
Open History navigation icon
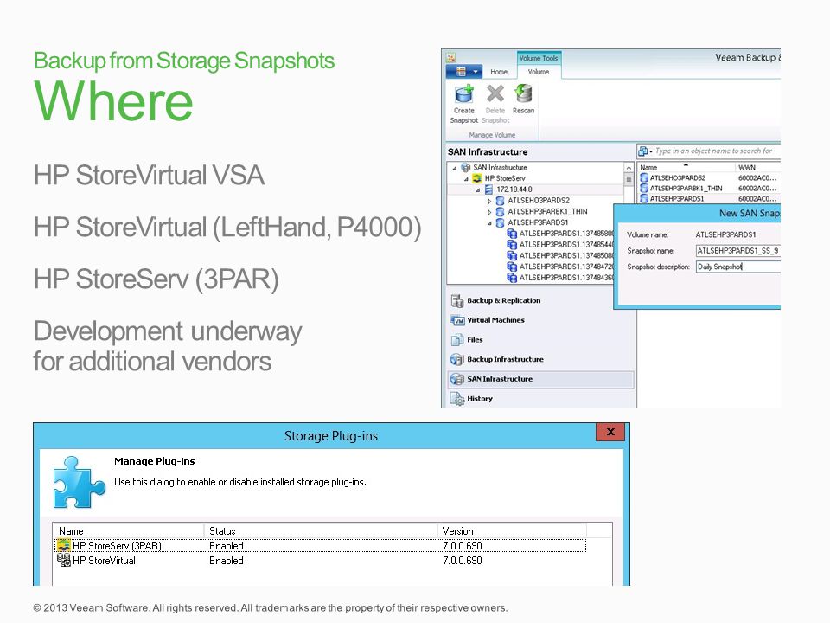click(457, 399)
